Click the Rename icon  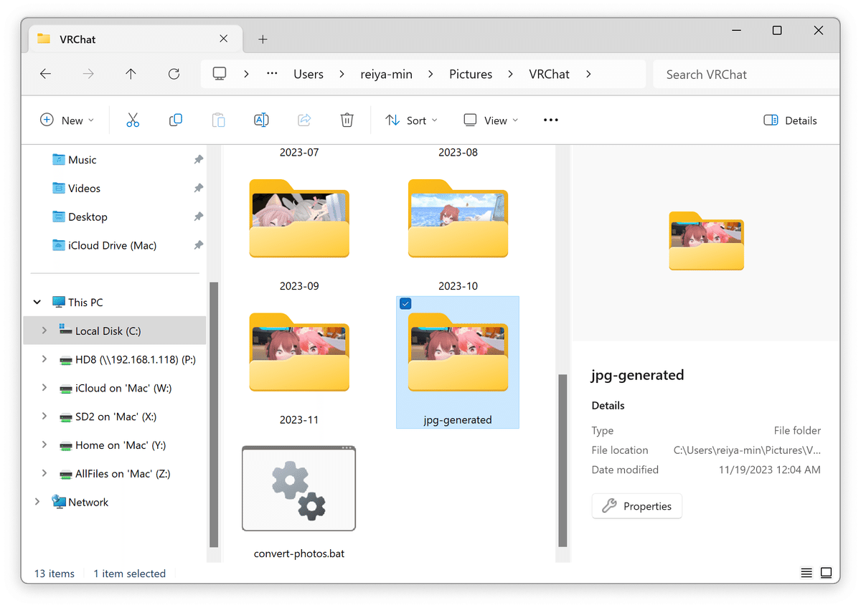point(262,120)
